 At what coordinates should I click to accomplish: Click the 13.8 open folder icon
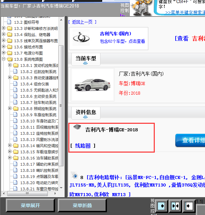tap(10, 59)
